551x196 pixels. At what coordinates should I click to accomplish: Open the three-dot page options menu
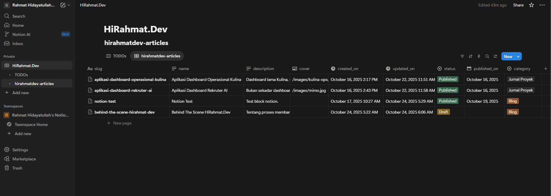coord(542,5)
